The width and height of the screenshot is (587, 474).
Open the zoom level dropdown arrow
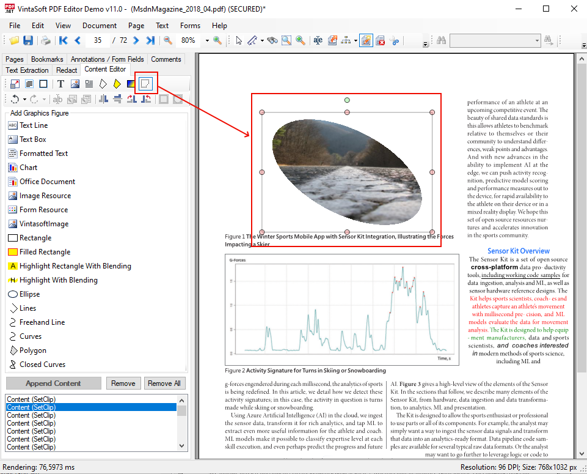[x=207, y=40]
